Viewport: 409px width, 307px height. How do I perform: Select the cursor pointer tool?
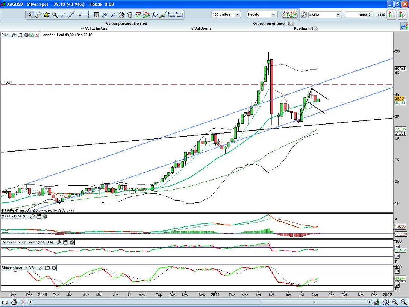30,15
